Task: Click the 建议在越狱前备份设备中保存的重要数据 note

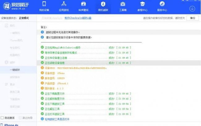Action: click(x=69, y=37)
